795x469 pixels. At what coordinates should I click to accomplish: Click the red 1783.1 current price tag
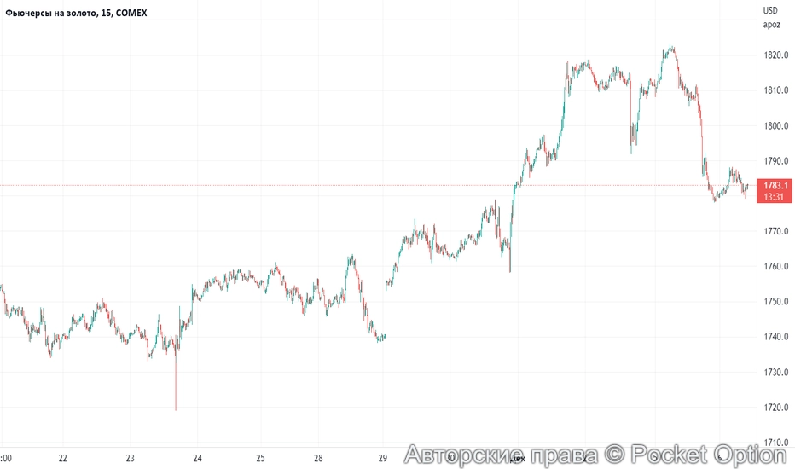click(x=776, y=185)
